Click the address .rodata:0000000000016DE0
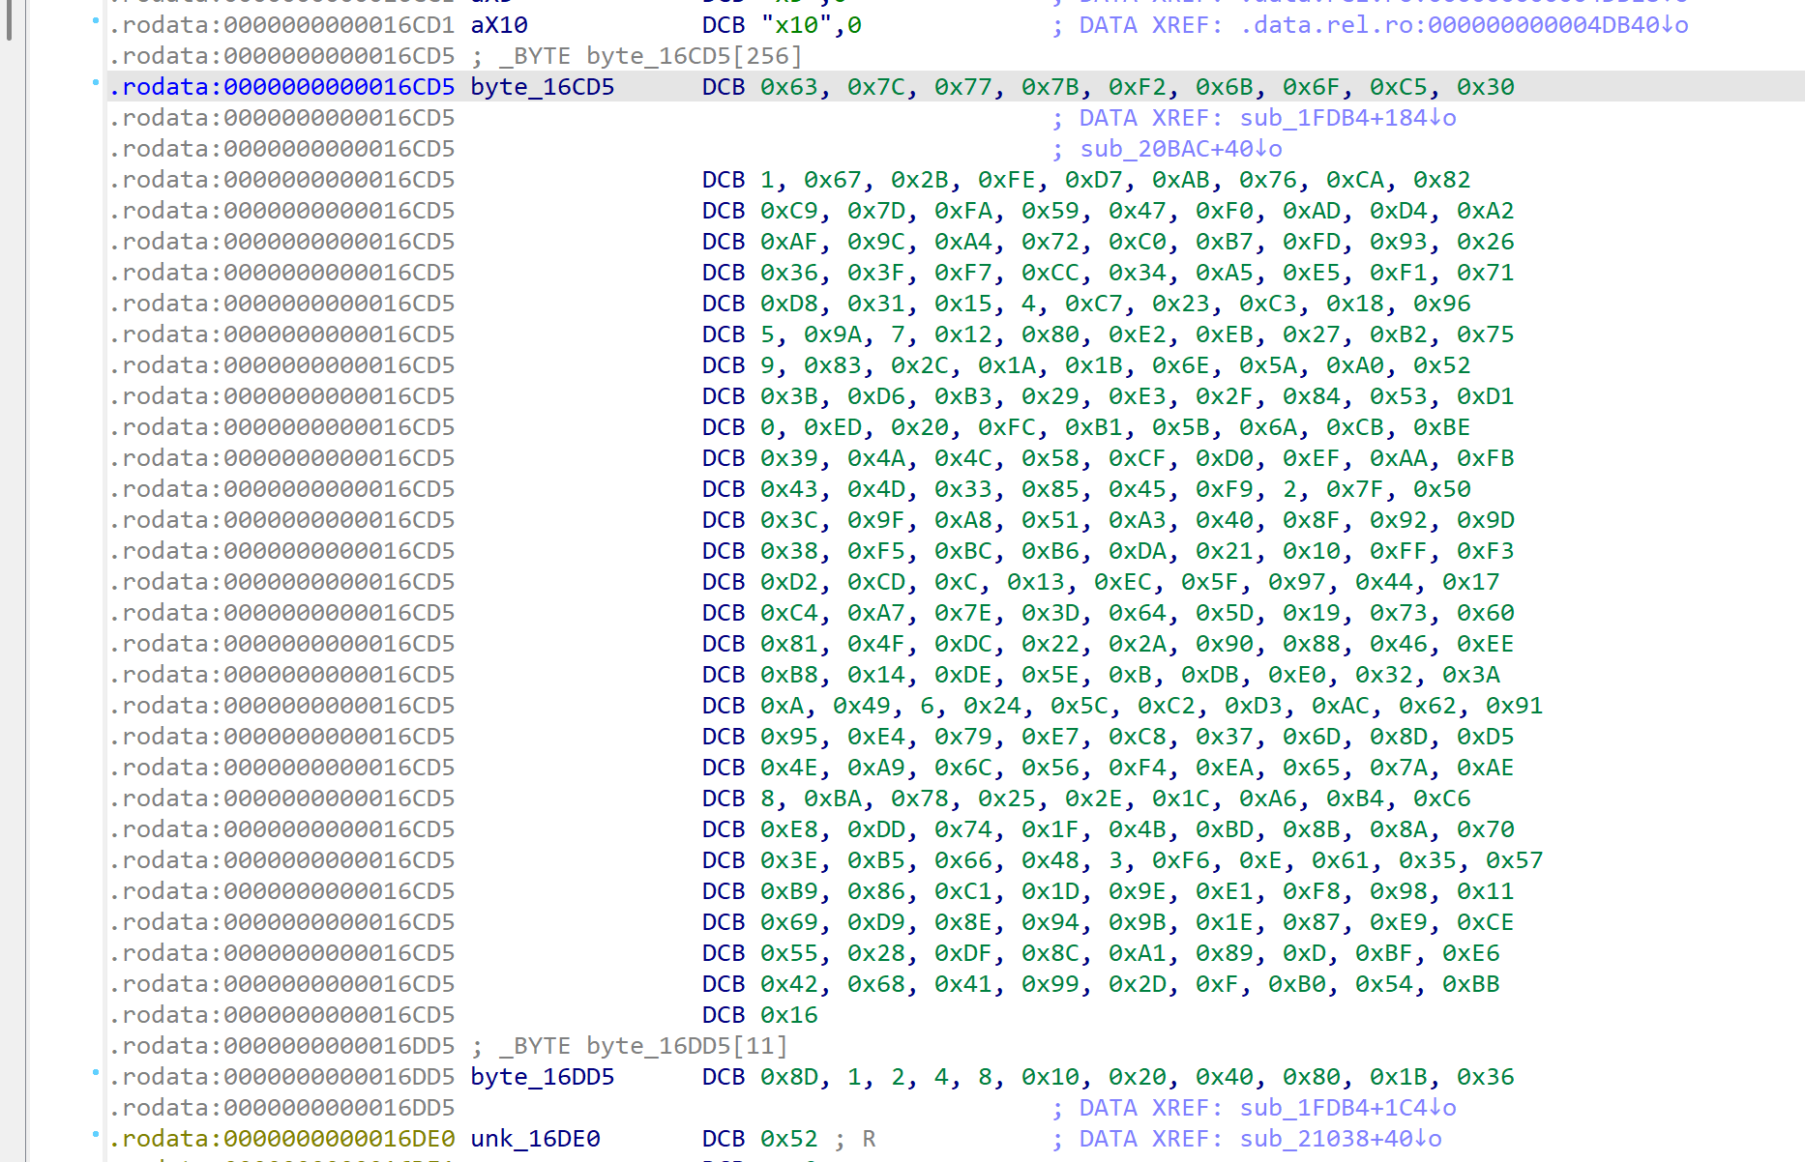 (281, 1139)
